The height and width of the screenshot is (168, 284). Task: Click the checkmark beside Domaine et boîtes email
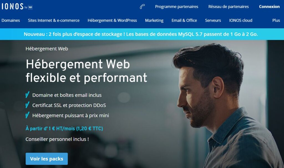click(27, 95)
